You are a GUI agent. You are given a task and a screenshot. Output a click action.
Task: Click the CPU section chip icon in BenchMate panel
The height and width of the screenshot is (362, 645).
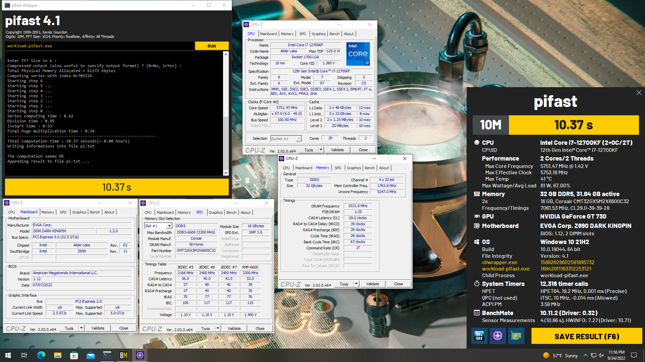pos(476,142)
